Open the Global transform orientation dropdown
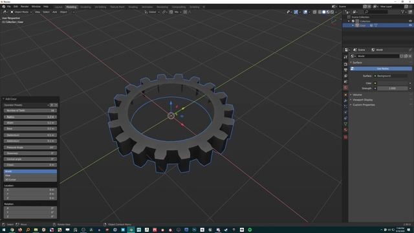 153,12
